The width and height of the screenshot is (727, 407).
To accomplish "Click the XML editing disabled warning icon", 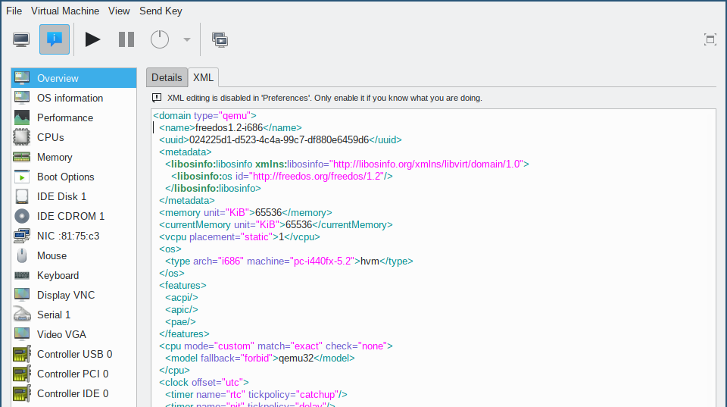I will [157, 98].
